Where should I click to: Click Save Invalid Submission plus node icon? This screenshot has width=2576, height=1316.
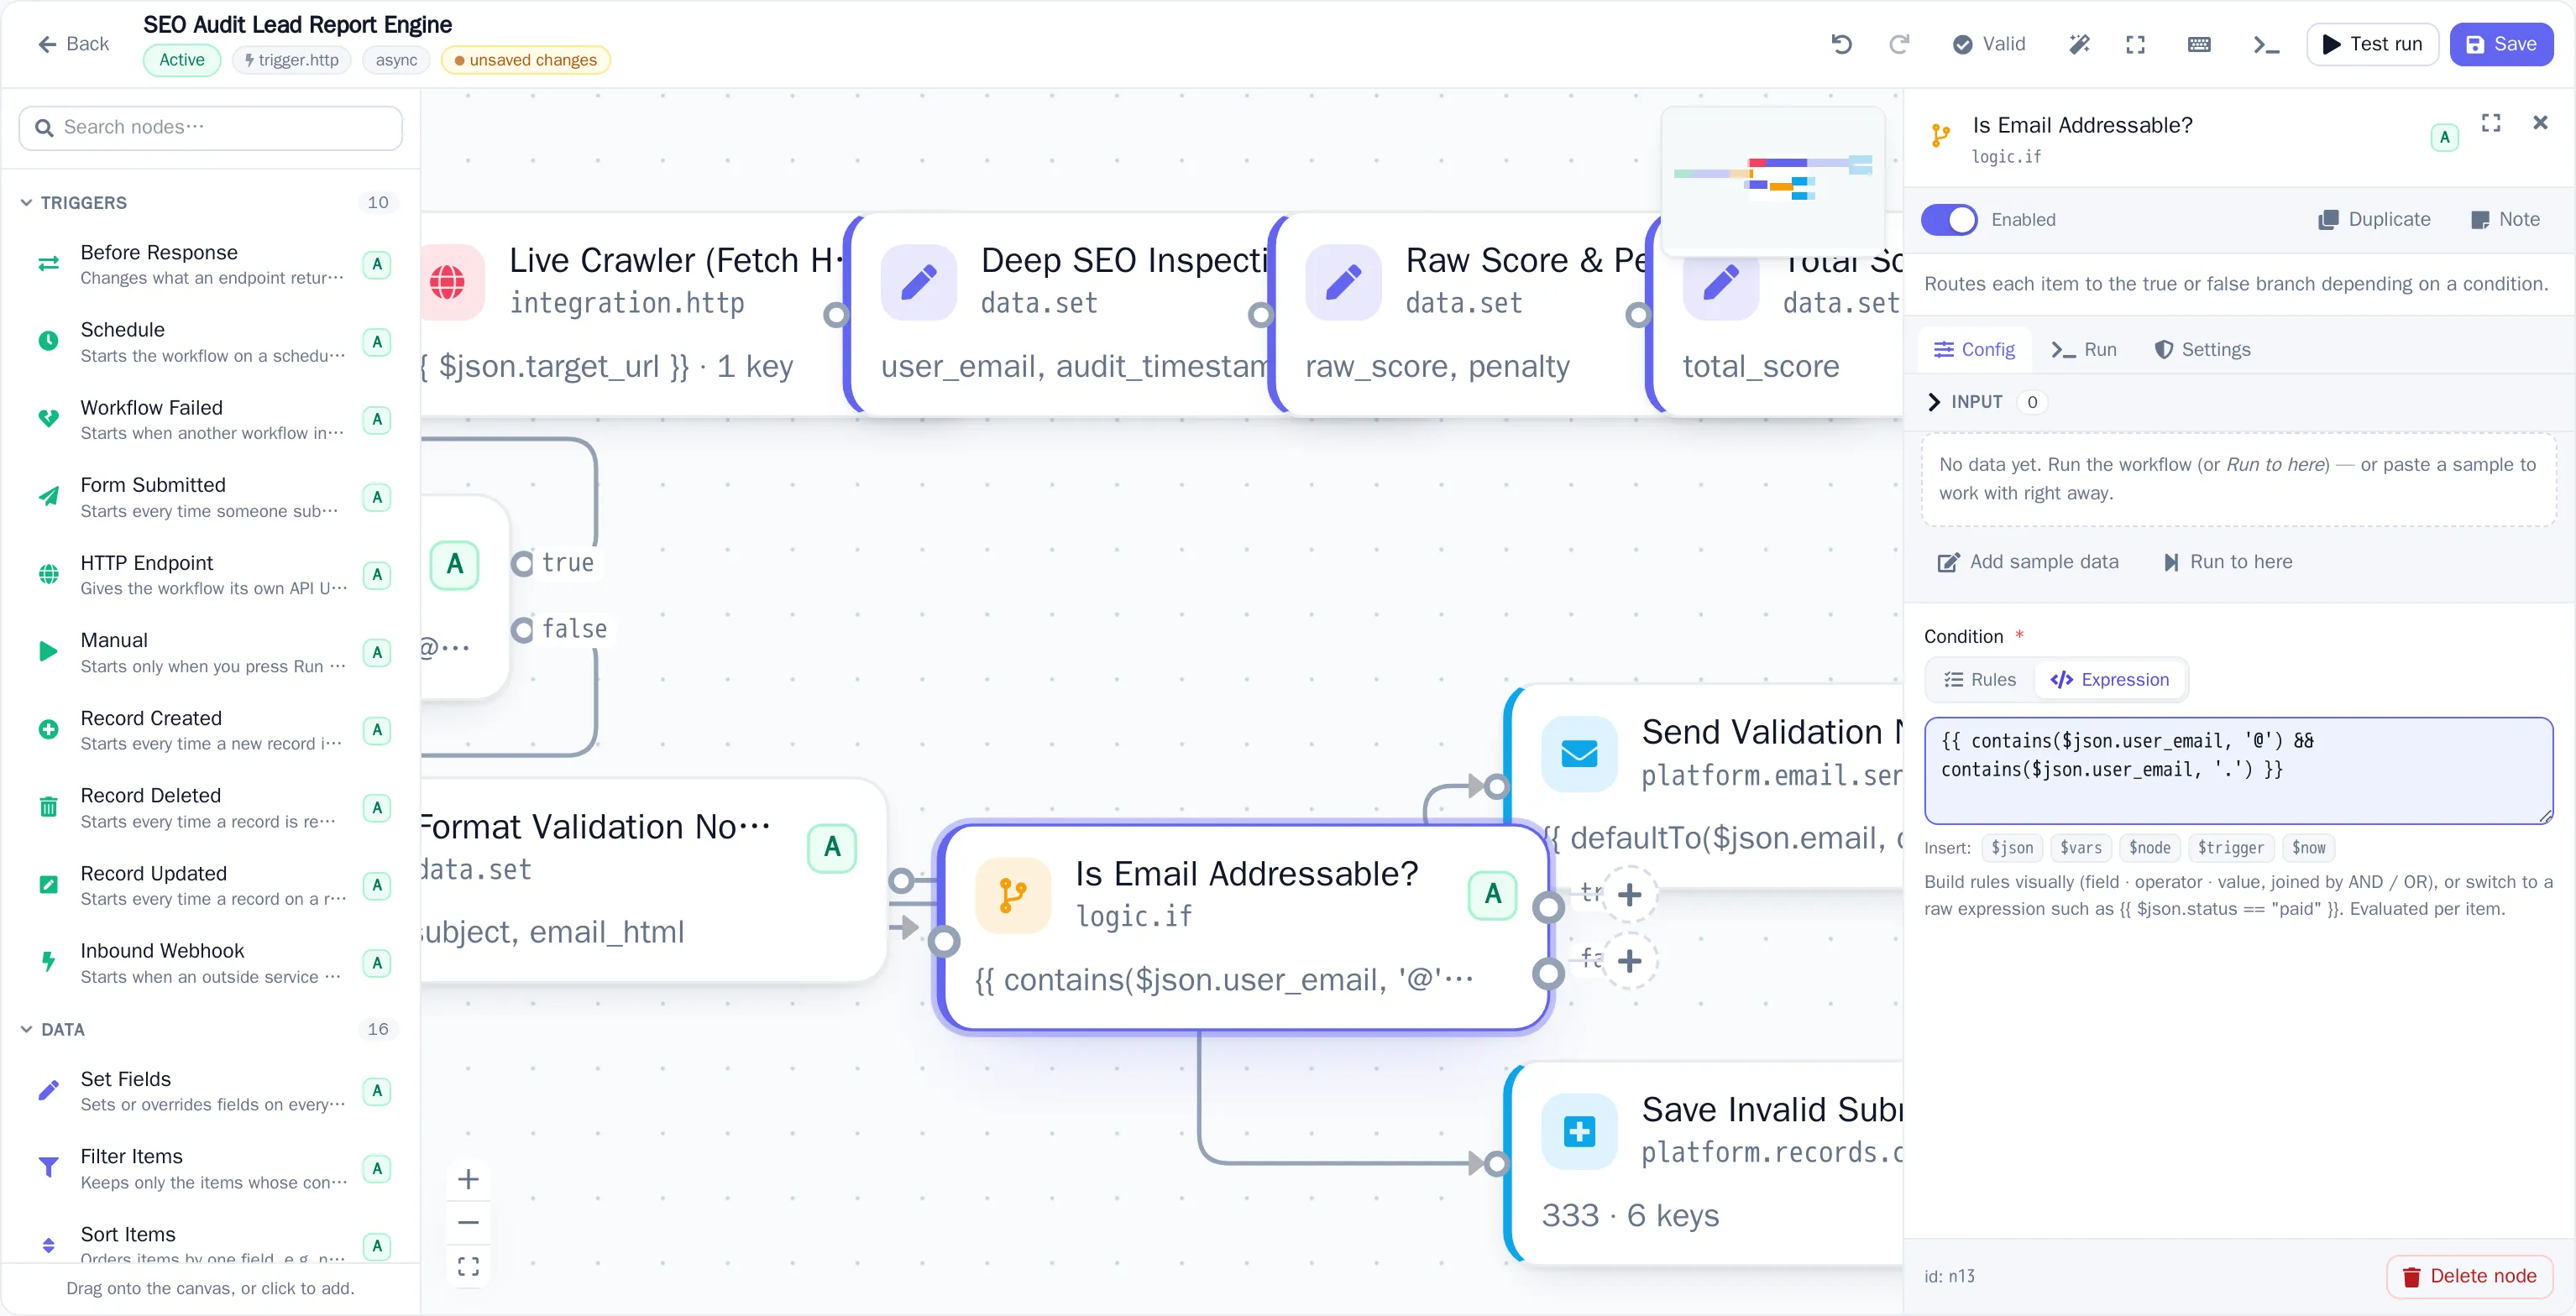pos(1579,1131)
